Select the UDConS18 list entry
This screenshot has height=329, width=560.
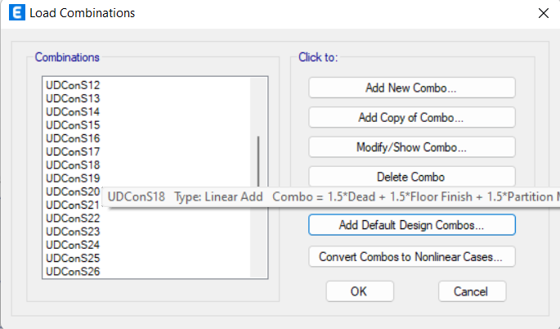[73, 164]
